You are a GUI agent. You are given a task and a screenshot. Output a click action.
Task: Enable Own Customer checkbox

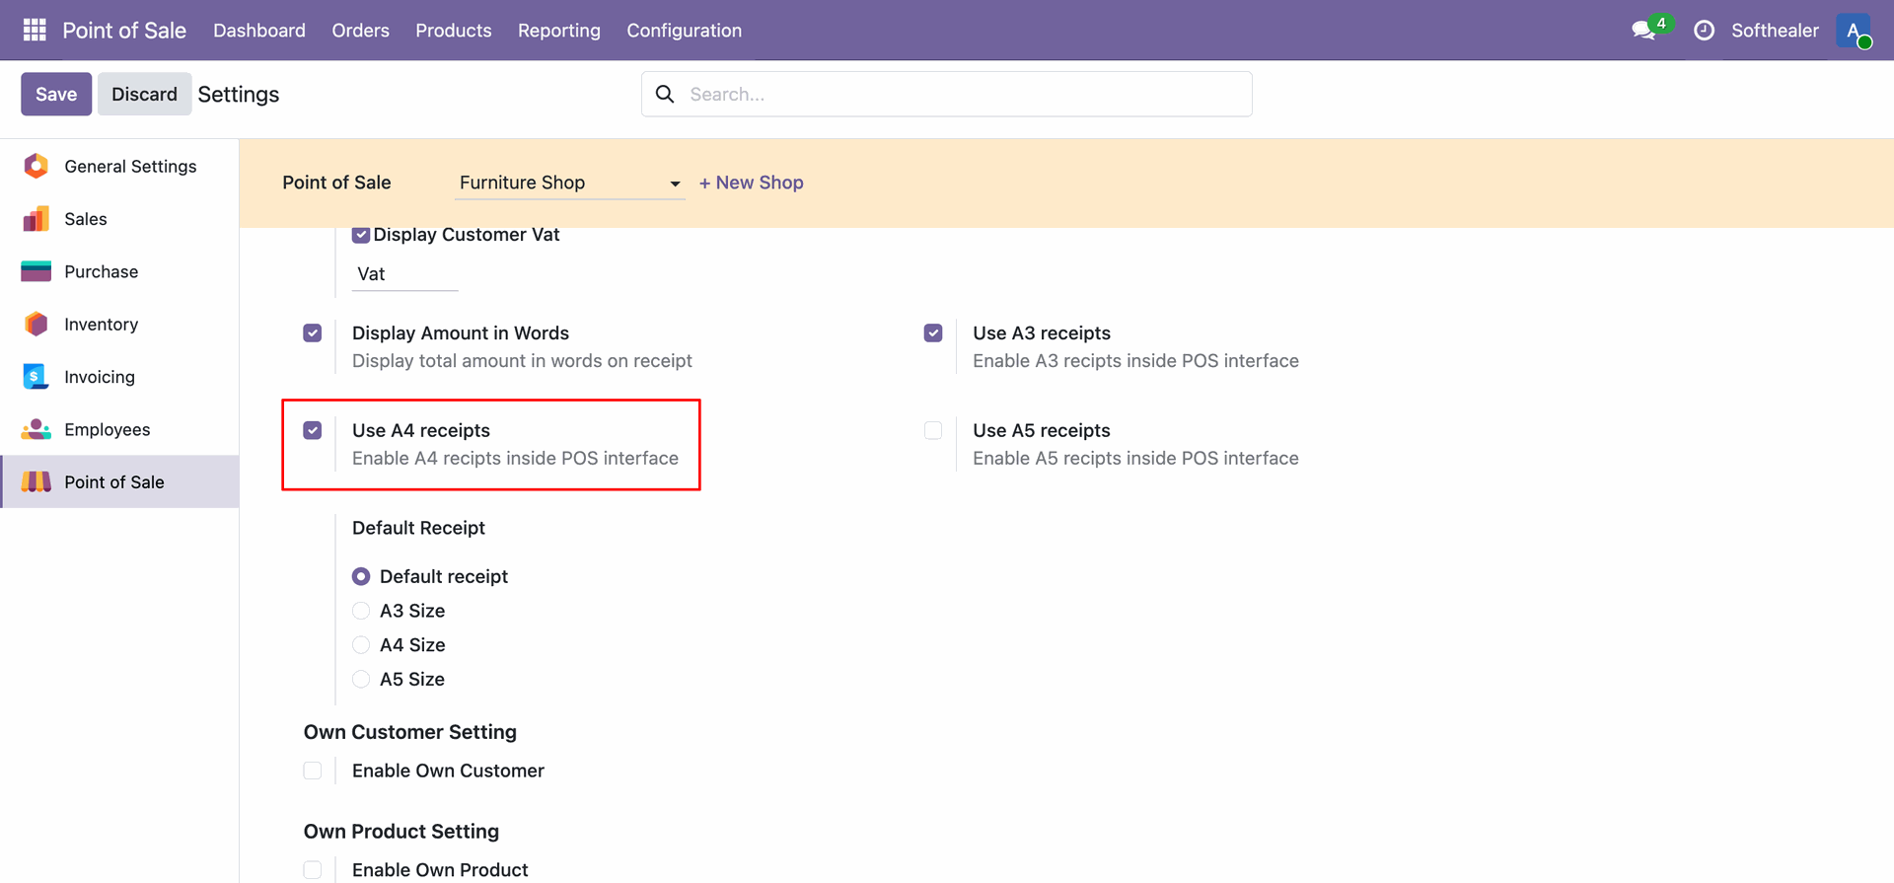click(x=313, y=771)
